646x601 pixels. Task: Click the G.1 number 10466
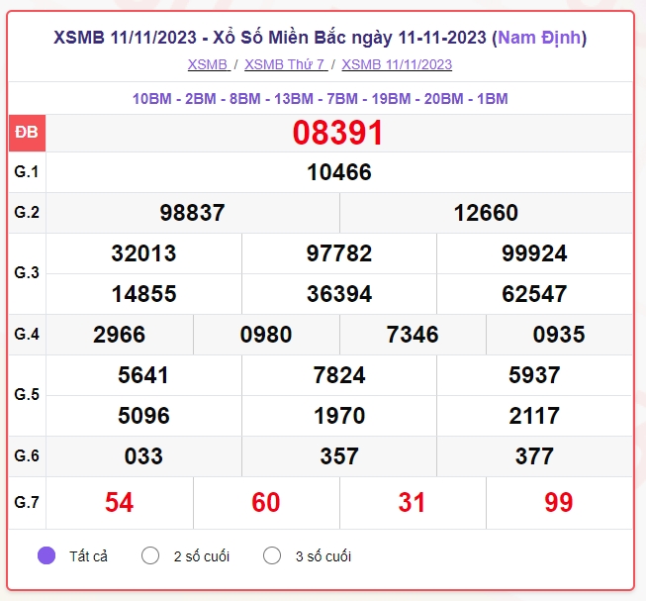click(339, 172)
